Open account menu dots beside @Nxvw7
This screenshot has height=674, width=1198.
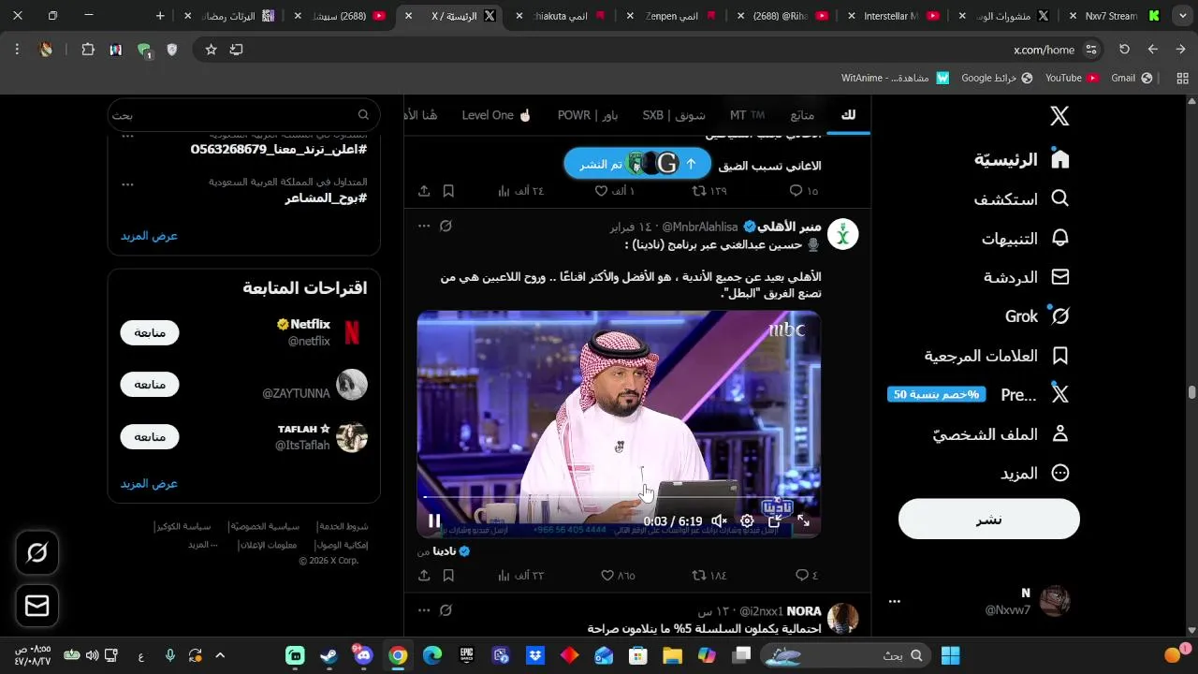[894, 601]
